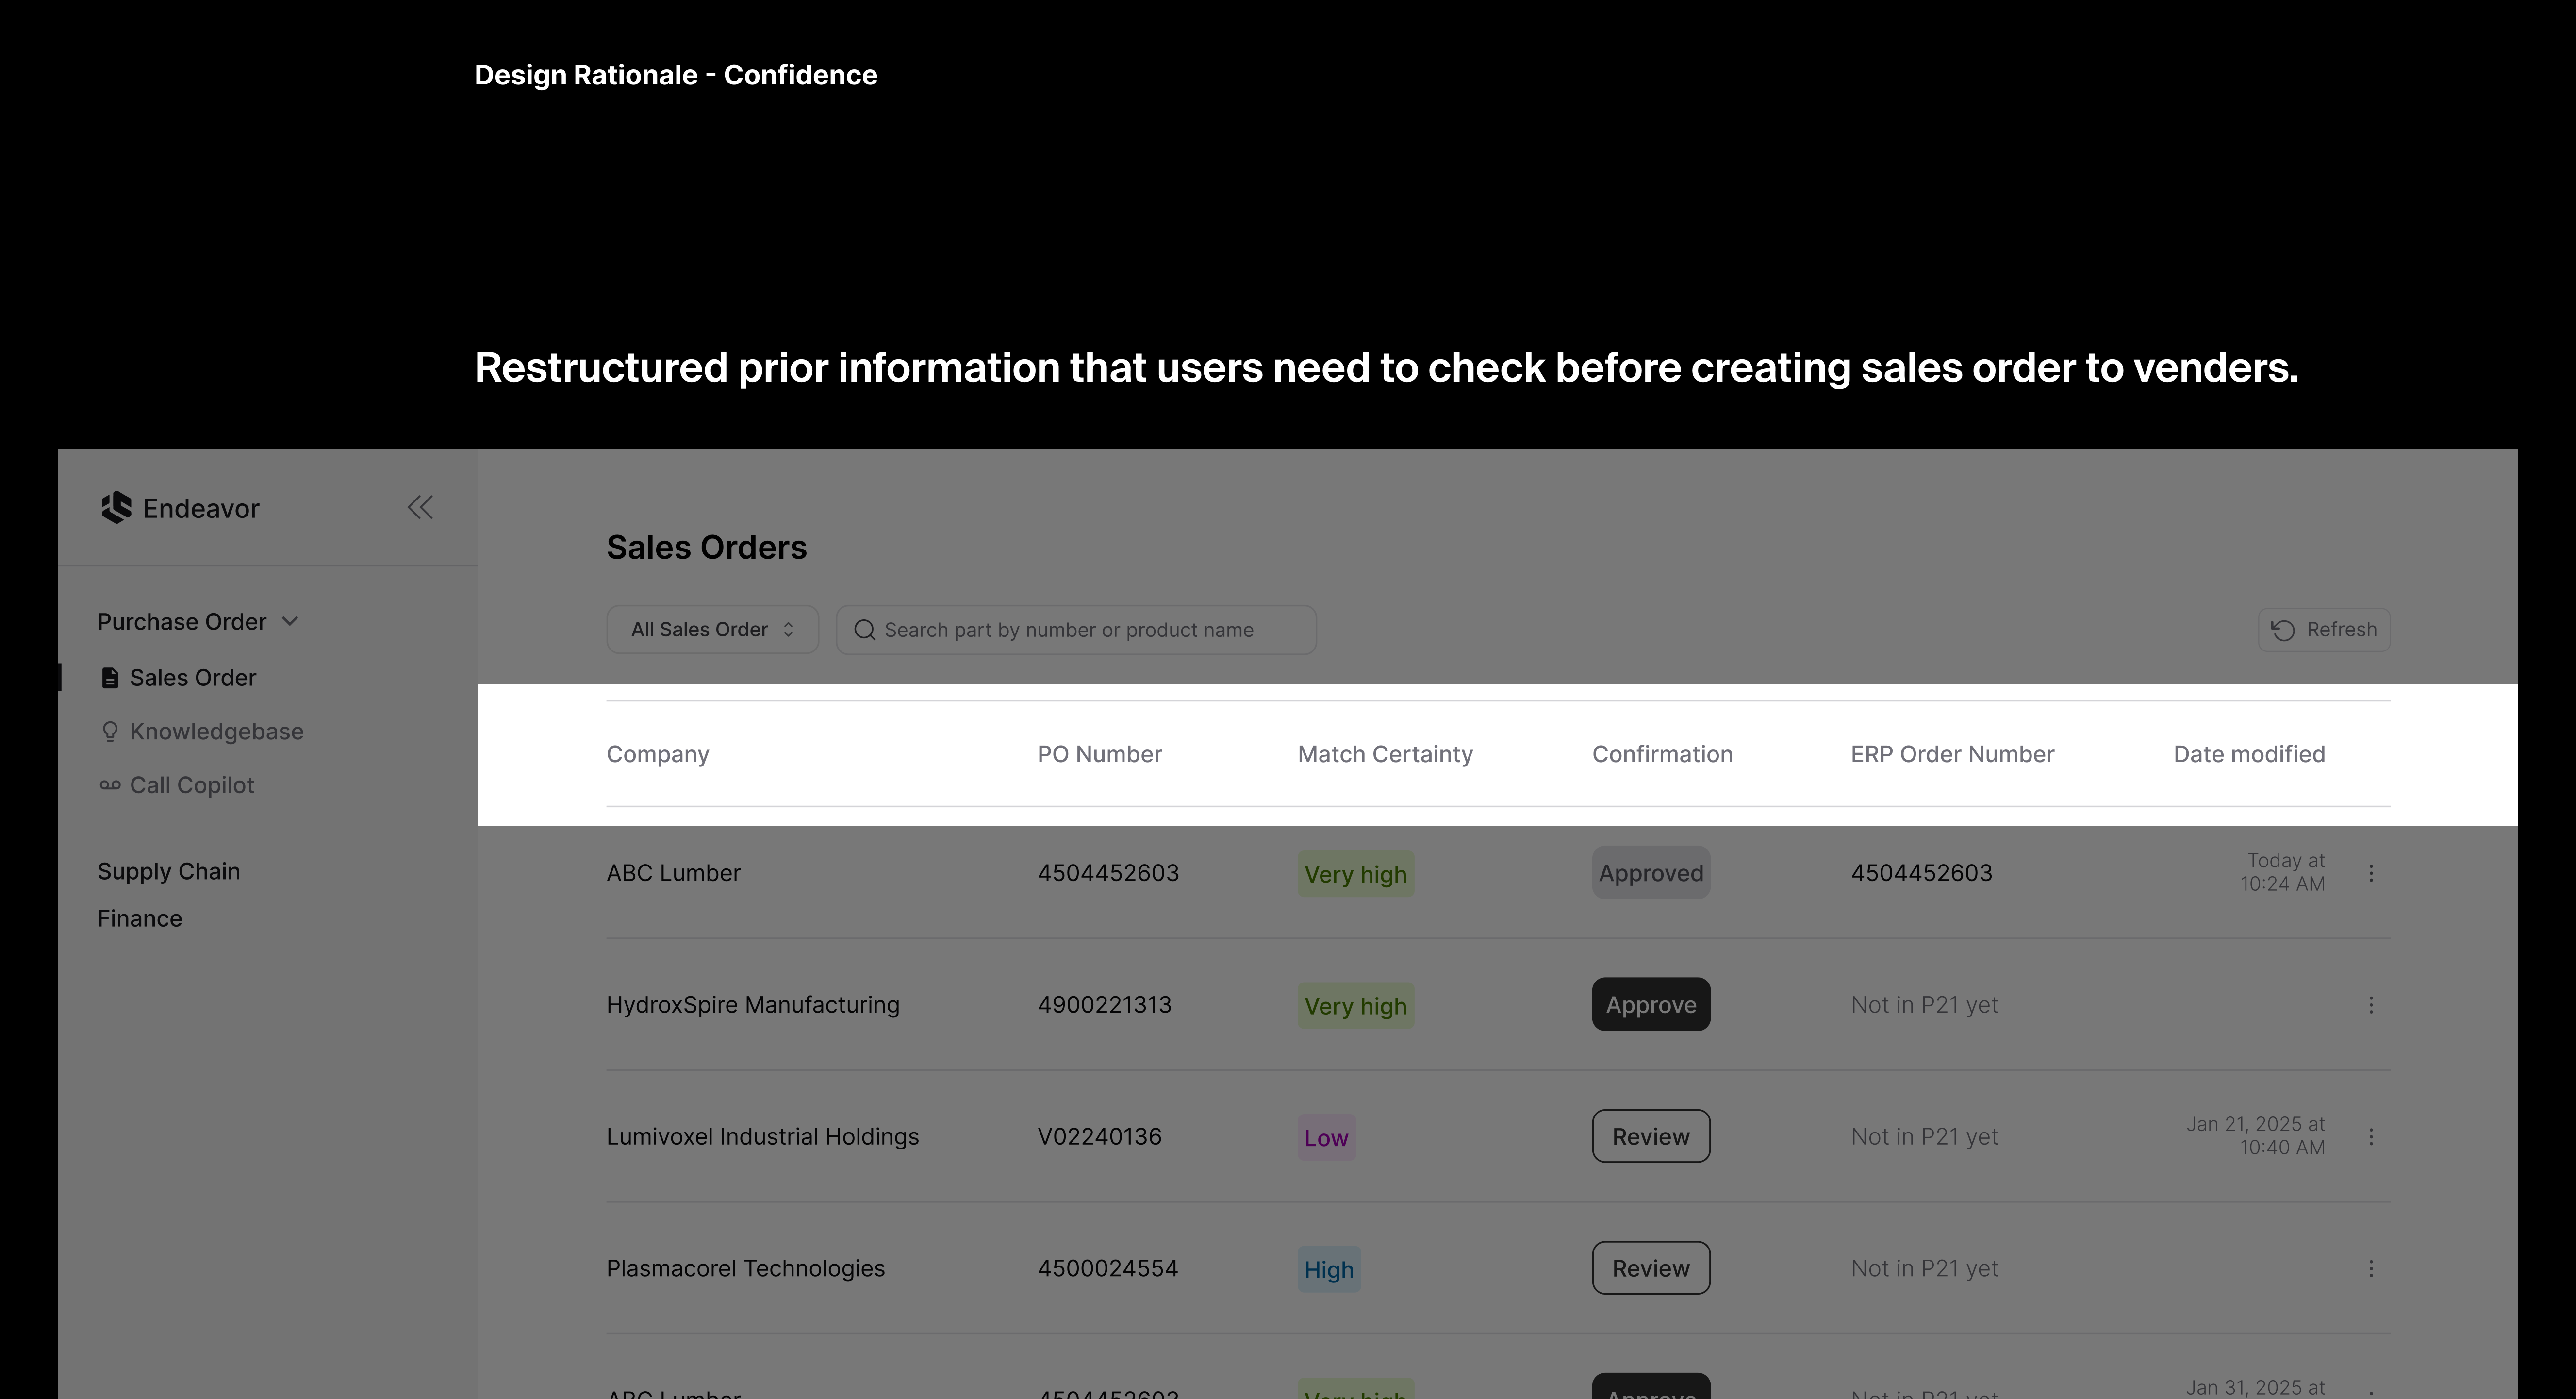Expand the Supply Chain section
Screen dimensions: 2576x1399
click(x=169, y=871)
